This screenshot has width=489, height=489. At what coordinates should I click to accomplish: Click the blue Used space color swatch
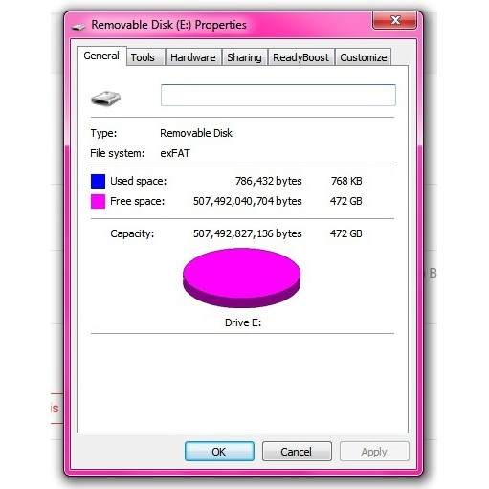98,181
